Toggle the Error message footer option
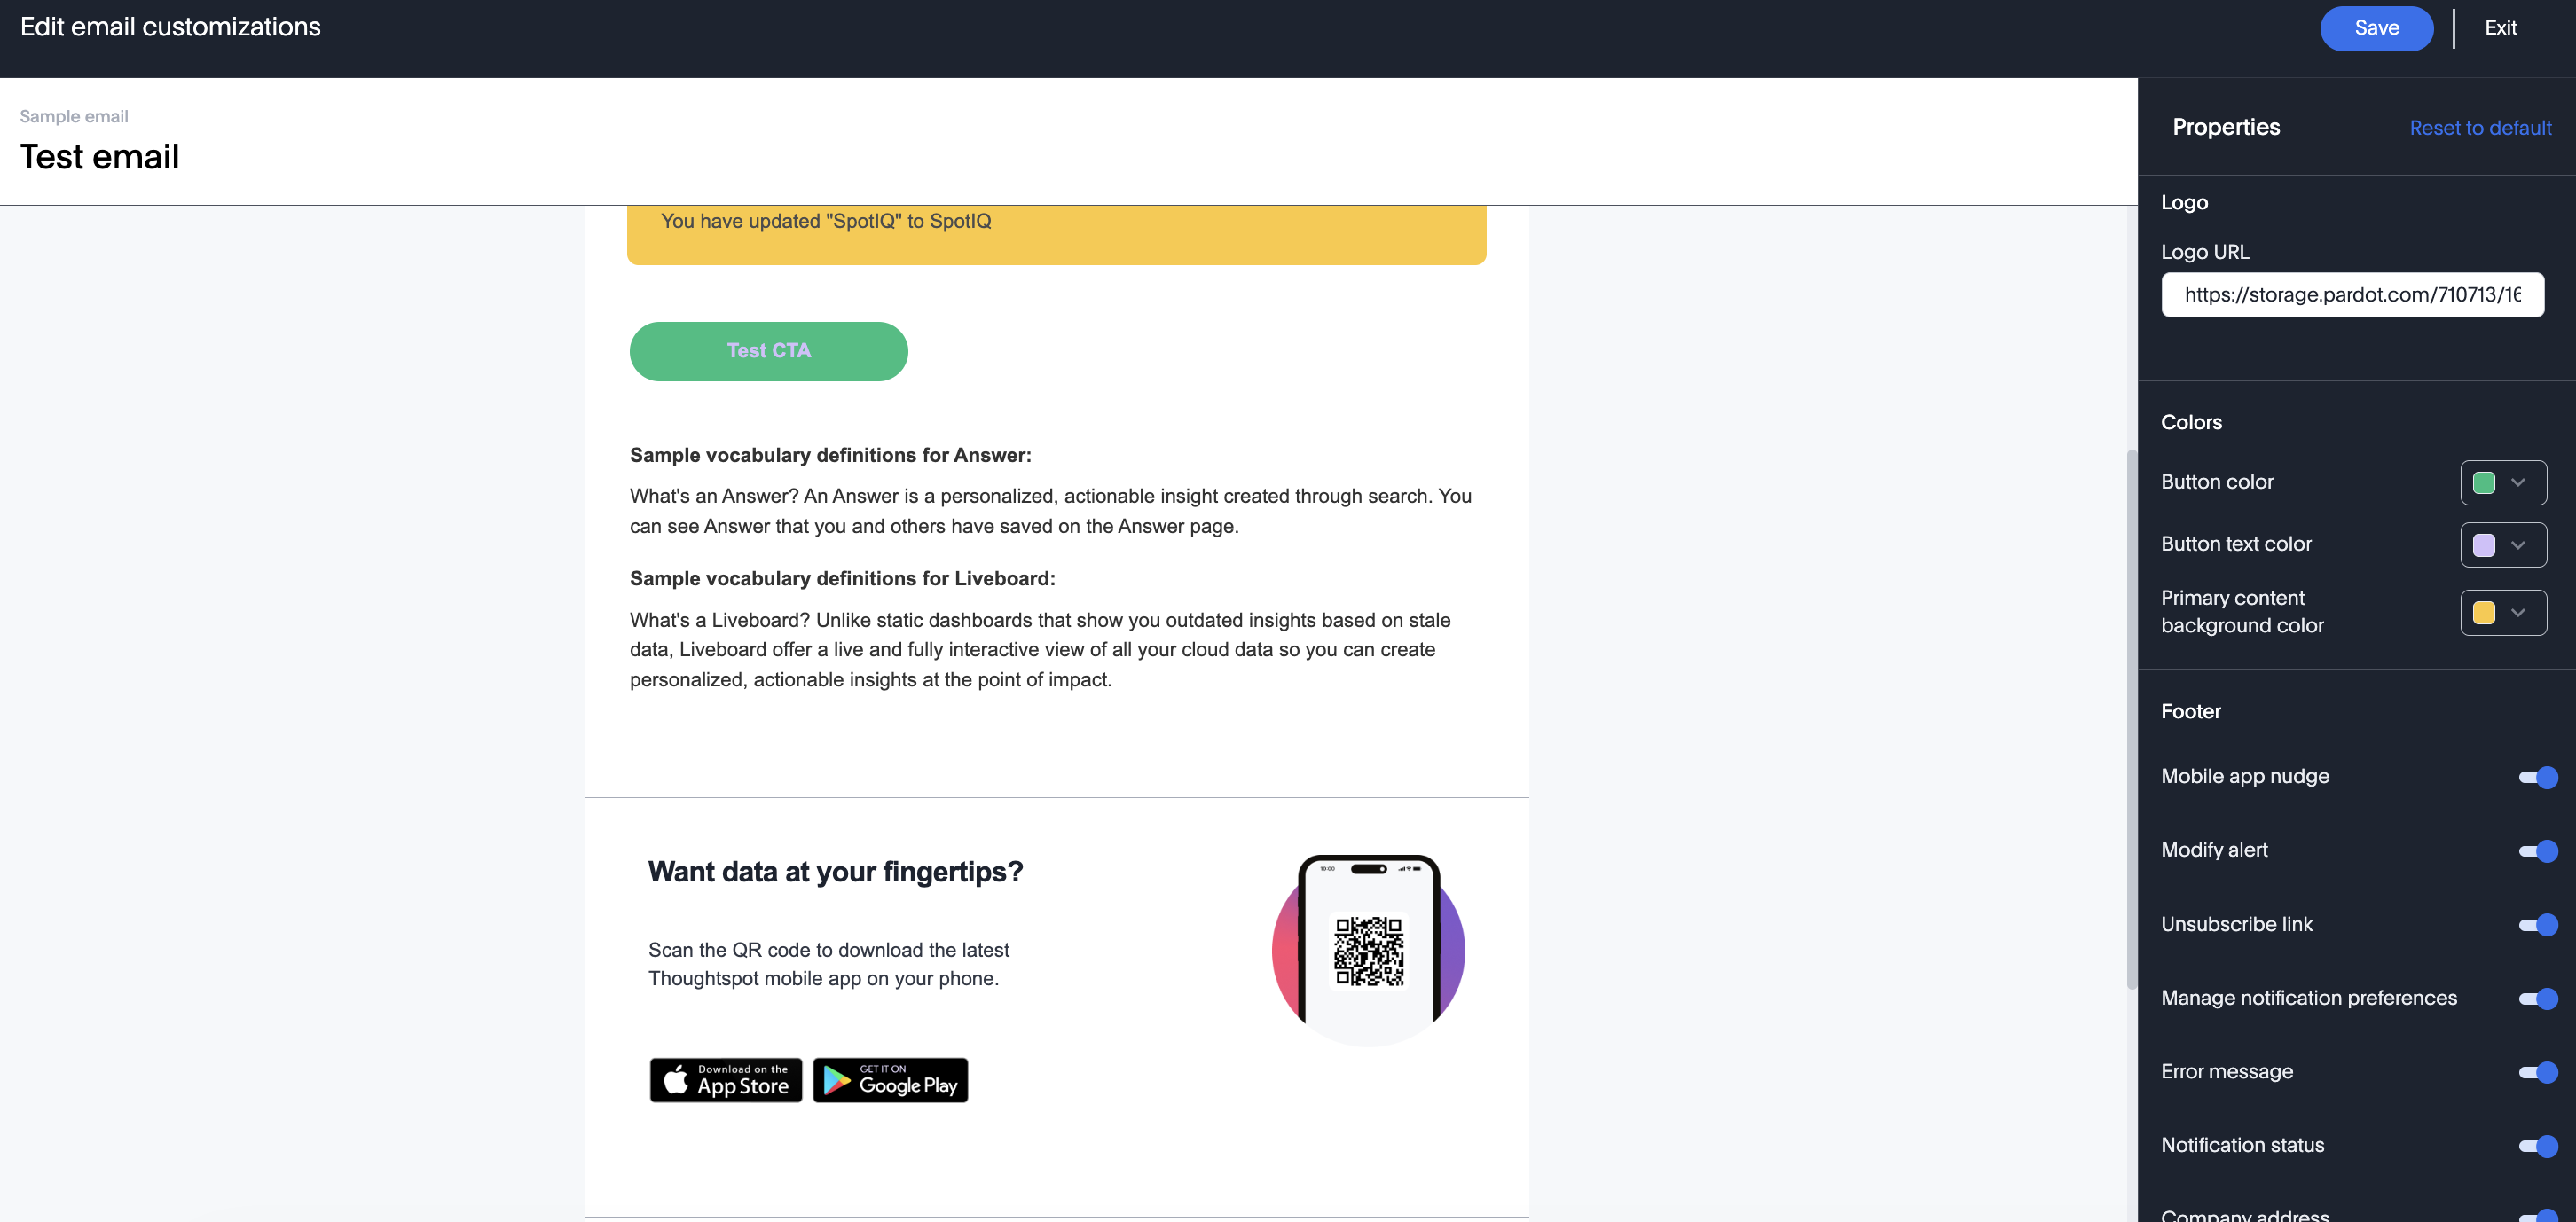Screen dimensions: 2576x1222 2538,1072
